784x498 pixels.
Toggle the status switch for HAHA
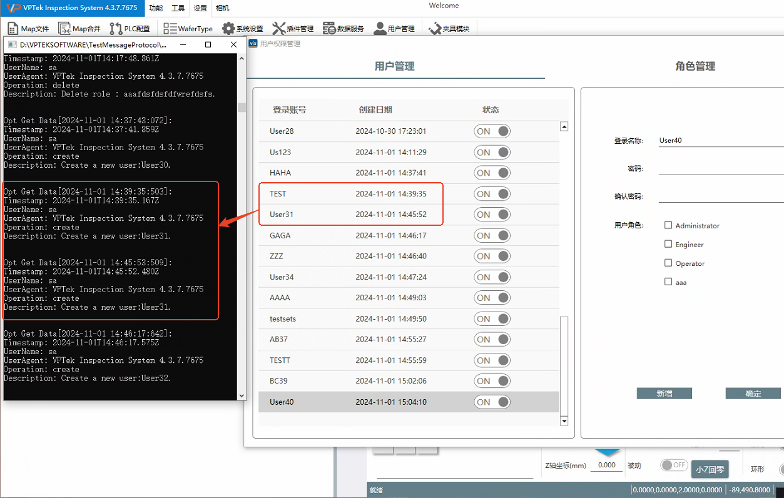(492, 173)
